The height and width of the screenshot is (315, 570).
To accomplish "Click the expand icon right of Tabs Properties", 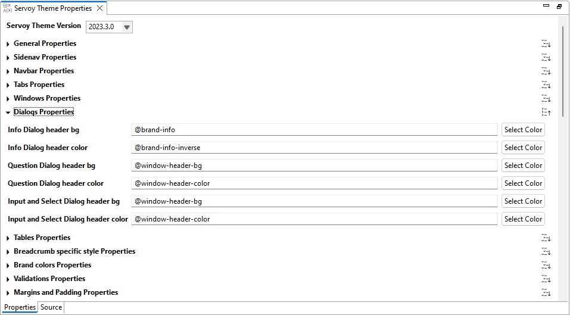I will tap(546, 85).
